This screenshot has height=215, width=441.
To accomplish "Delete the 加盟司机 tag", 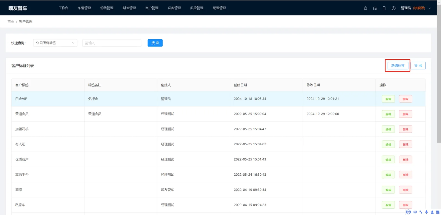I will 405,129.
